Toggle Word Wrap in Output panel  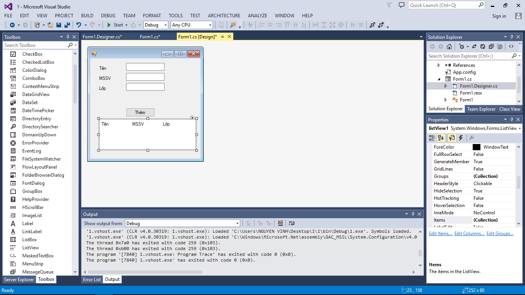[292, 223]
